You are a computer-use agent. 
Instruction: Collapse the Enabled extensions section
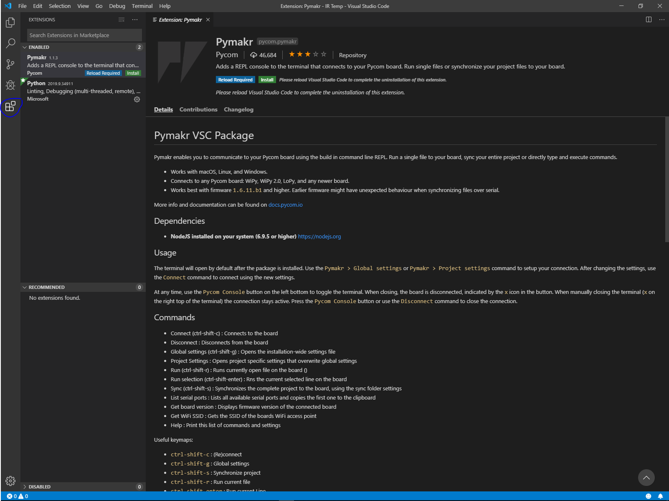point(39,47)
